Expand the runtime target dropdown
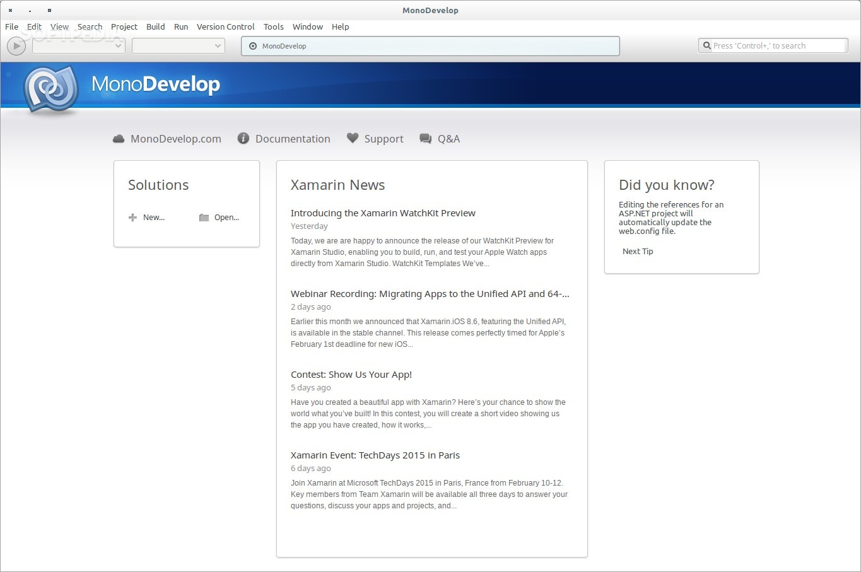861x572 pixels. 179,46
